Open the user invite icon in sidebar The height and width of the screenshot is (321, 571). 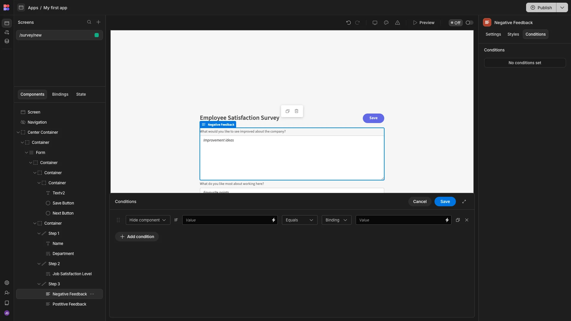[x=7, y=293]
